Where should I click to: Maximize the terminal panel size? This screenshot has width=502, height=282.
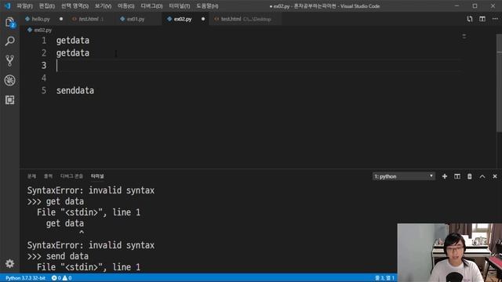pos(482,176)
